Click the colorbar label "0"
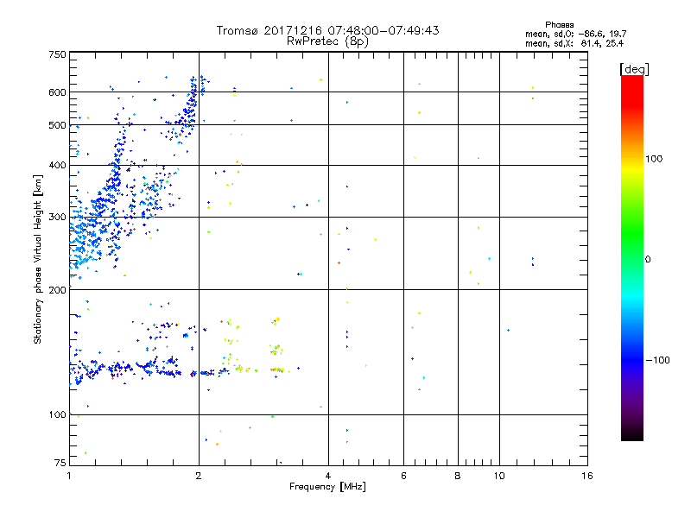 (648, 260)
